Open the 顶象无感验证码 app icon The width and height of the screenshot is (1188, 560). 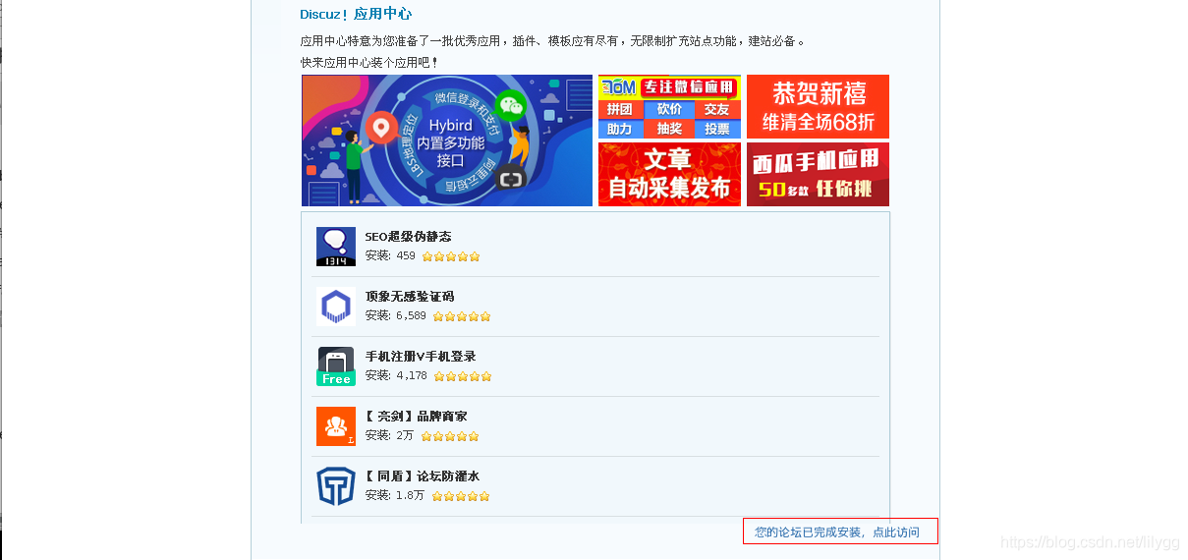pos(336,307)
